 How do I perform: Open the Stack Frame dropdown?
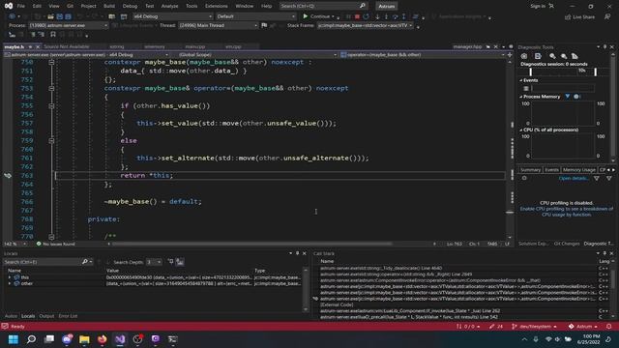click(366, 25)
